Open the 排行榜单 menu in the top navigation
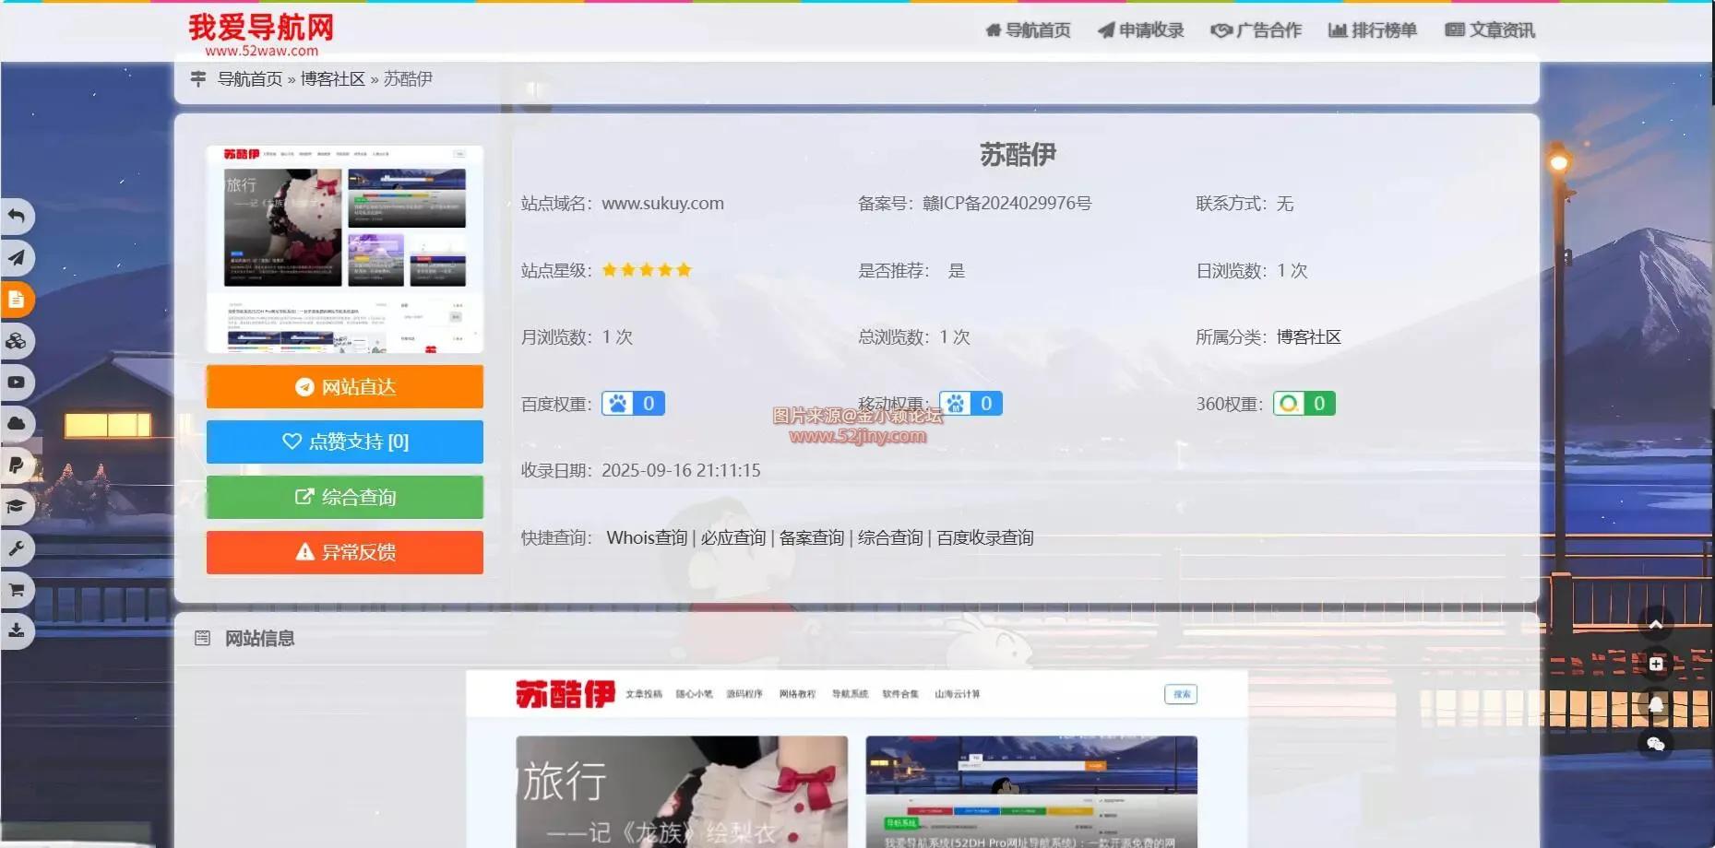Image resolution: width=1715 pixels, height=848 pixels. pyautogui.click(x=1372, y=29)
